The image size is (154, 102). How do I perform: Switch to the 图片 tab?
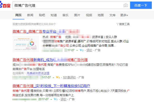coord(77,15)
